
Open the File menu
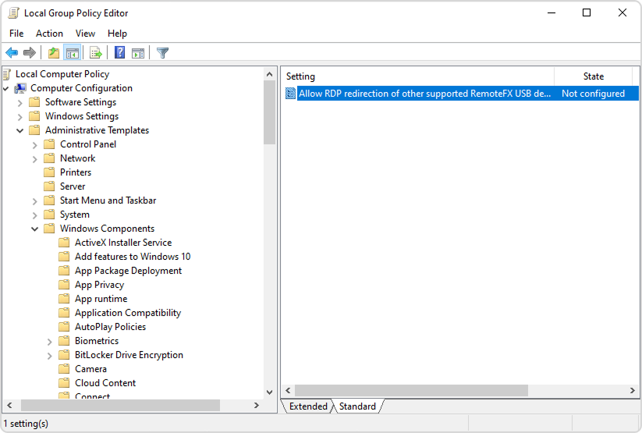click(x=16, y=34)
